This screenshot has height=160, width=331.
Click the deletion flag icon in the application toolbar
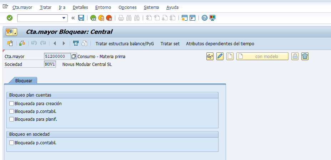coord(76,43)
